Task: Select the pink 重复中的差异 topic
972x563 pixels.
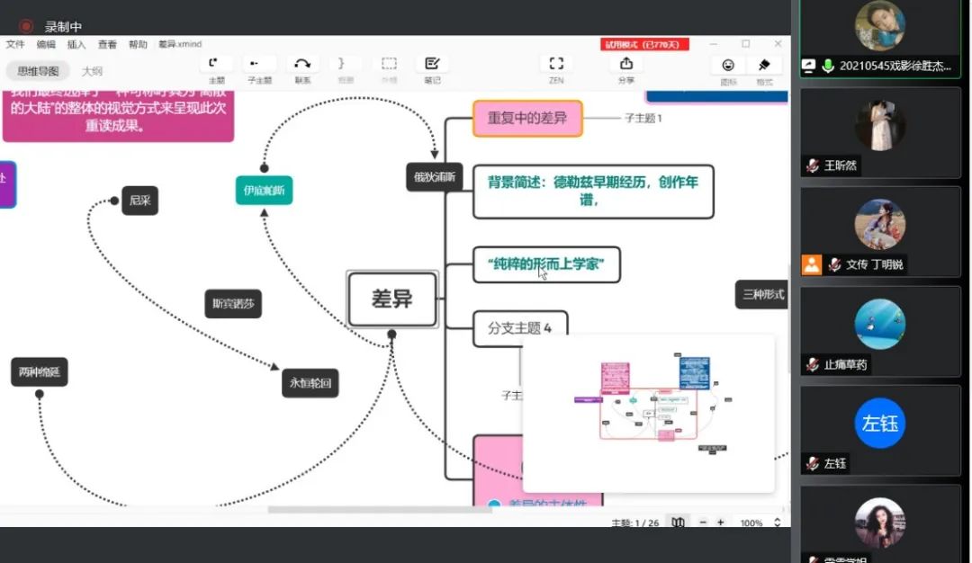Action: (527, 118)
